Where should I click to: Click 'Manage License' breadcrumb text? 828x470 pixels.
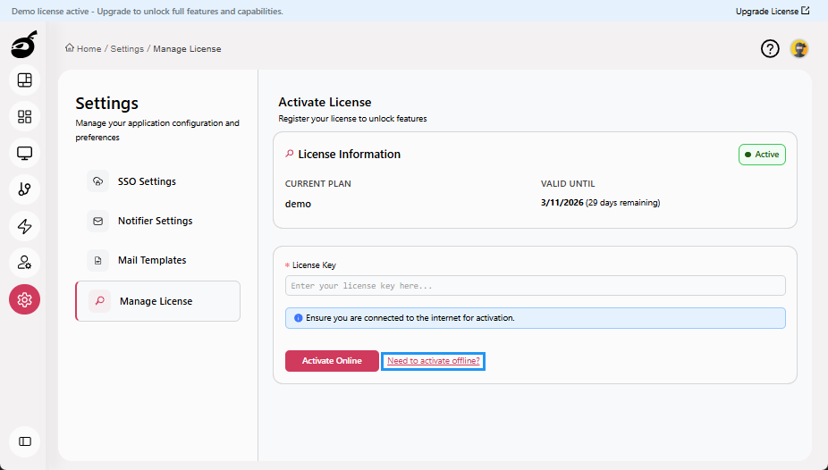[187, 48]
